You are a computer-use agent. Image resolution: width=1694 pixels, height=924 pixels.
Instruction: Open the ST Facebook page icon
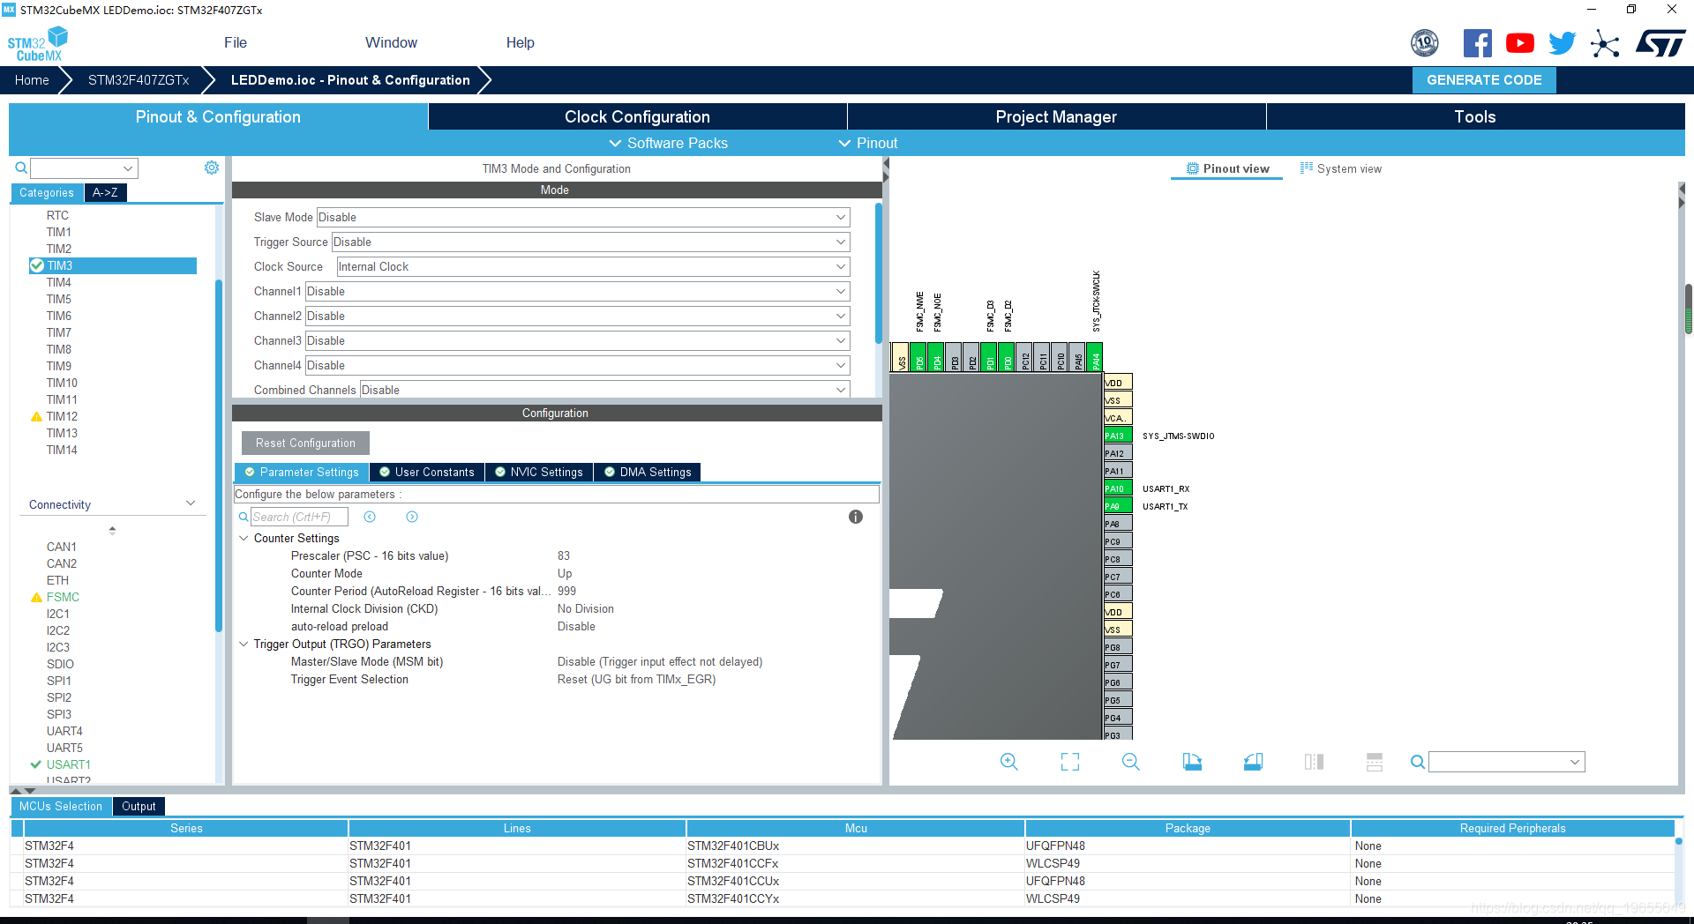(x=1478, y=43)
